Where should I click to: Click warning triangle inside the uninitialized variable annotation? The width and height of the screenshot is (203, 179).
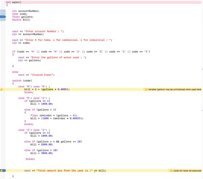tap(146, 89)
